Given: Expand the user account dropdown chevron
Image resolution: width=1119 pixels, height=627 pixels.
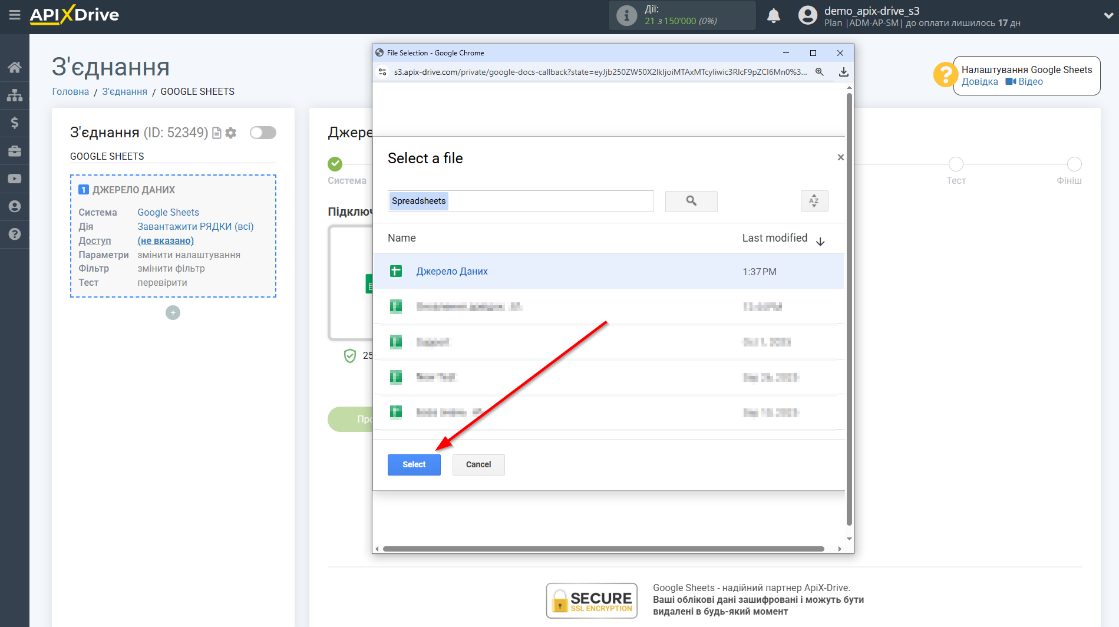Looking at the screenshot, I should tap(1108, 16).
